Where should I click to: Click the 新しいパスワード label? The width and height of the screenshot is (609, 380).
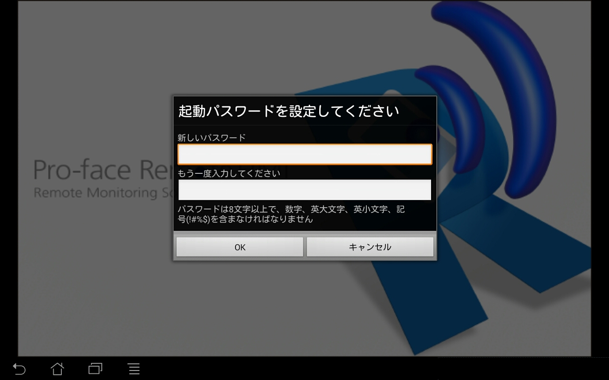tap(212, 138)
